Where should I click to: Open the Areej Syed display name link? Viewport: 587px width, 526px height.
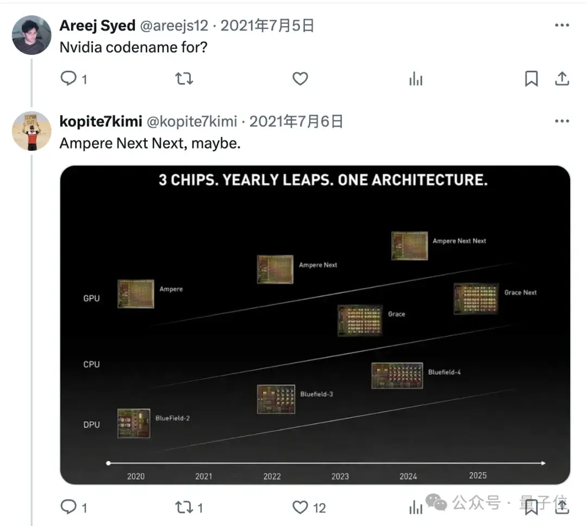[x=97, y=26]
